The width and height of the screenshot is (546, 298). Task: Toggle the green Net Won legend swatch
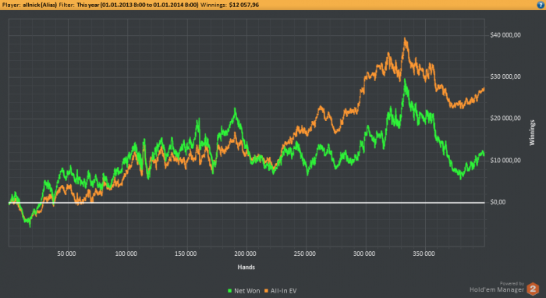point(229,291)
